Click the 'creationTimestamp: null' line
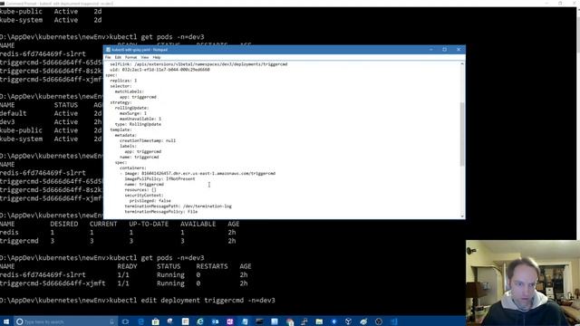Image resolution: width=580 pixels, height=326 pixels. 148,141
